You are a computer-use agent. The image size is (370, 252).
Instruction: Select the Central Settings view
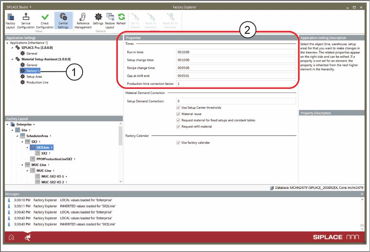pyautogui.click(x=63, y=21)
